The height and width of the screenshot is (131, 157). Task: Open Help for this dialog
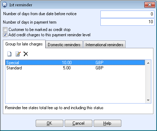[107, 123]
